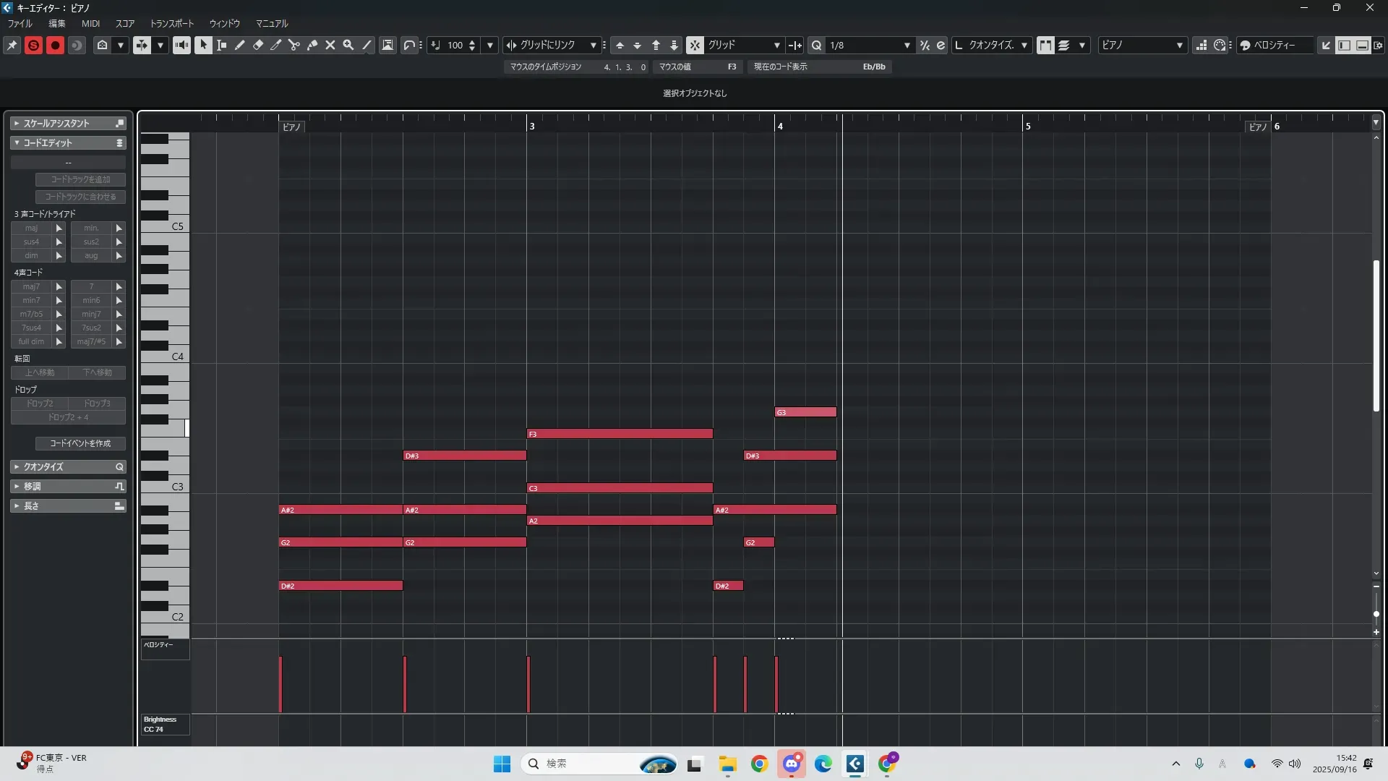Screen dimensions: 1388x781
Task: Select the Erase tool in toolbar
Action: 258,45
